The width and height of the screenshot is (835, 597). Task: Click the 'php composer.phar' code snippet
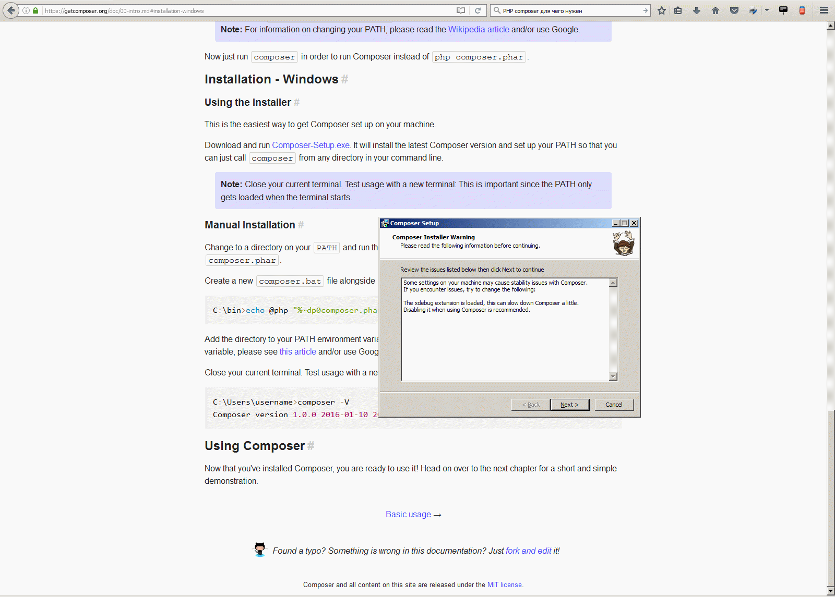pos(479,57)
